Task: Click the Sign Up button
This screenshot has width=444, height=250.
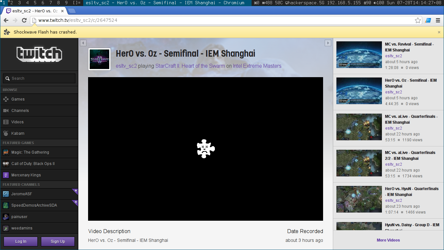Action: click(x=58, y=242)
